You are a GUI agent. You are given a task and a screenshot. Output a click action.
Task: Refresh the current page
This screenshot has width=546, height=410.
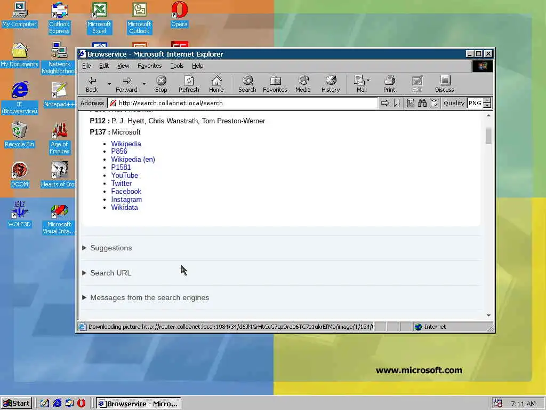pyautogui.click(x=189, y=84)
